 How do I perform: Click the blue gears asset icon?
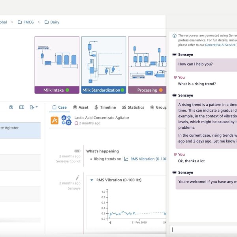66,120
